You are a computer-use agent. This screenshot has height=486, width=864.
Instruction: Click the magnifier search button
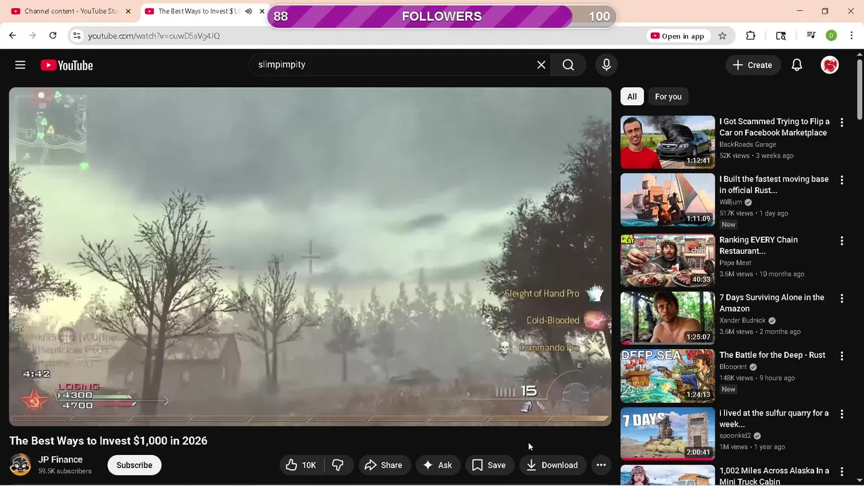click(x=568, y=65)
